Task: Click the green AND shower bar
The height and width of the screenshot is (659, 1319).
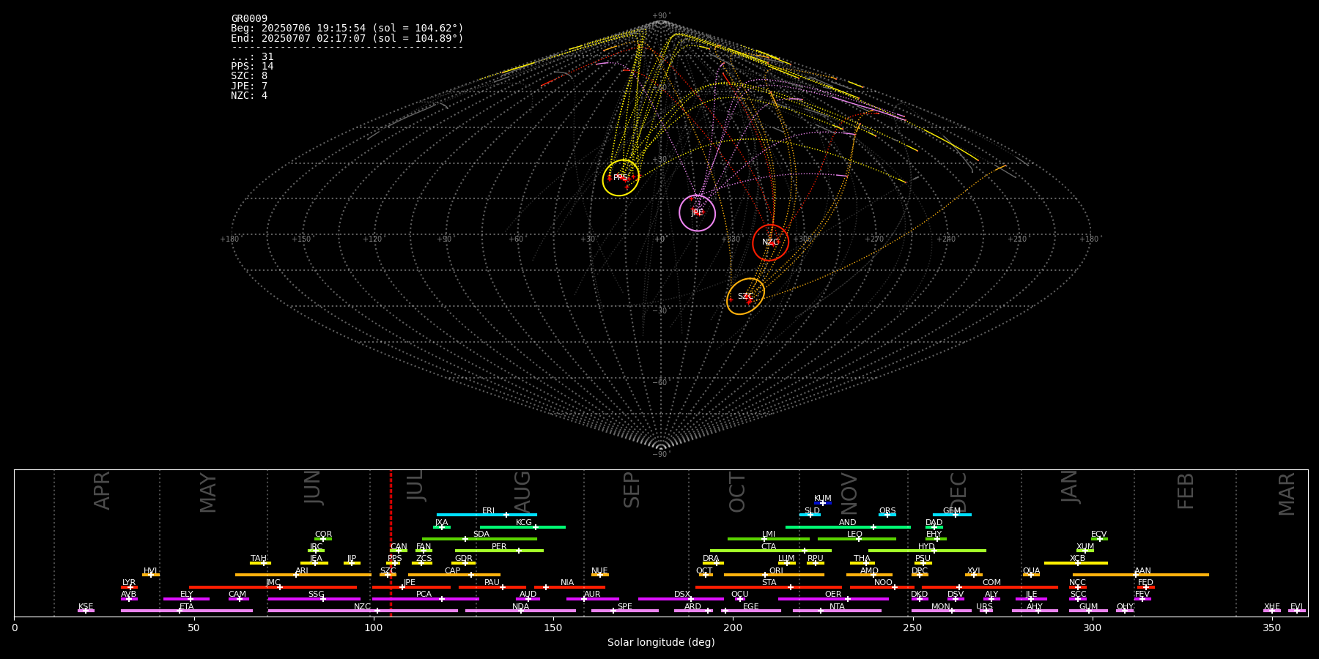Action: 848,526
